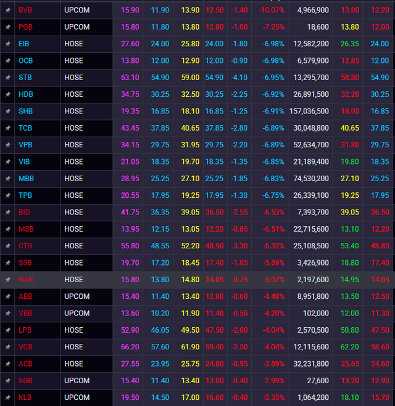Click the LPB ticker symbol
The width and height of the screenshot is (395, 406).
pos(25,330)
